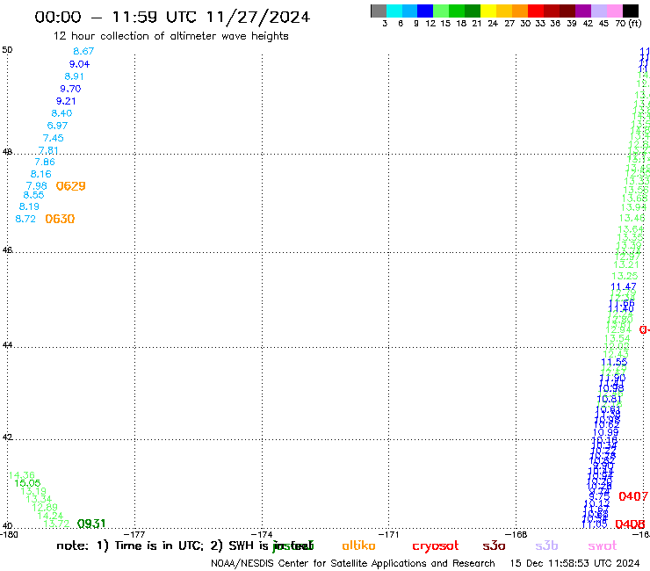Click the wave height value 8.19
Image resolution: width=650 pixels, height=571 pixels.
pyautogui.click(x=29, y=206)
